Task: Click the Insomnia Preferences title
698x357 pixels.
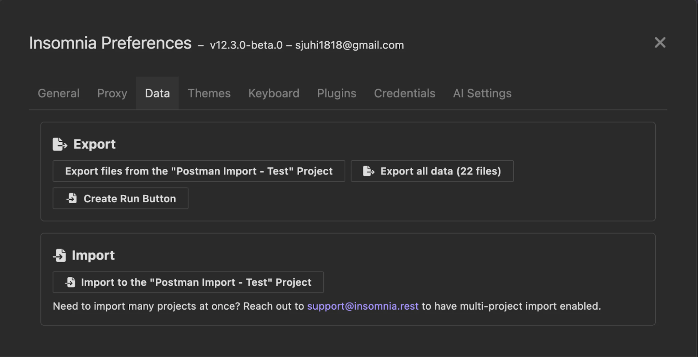Action: (x=110, y=43)
